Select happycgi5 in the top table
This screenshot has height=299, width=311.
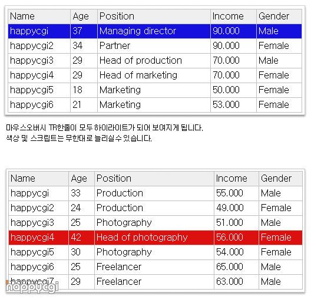(39, 90)
